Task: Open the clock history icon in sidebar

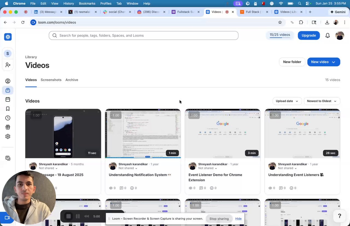Action: 8,118
